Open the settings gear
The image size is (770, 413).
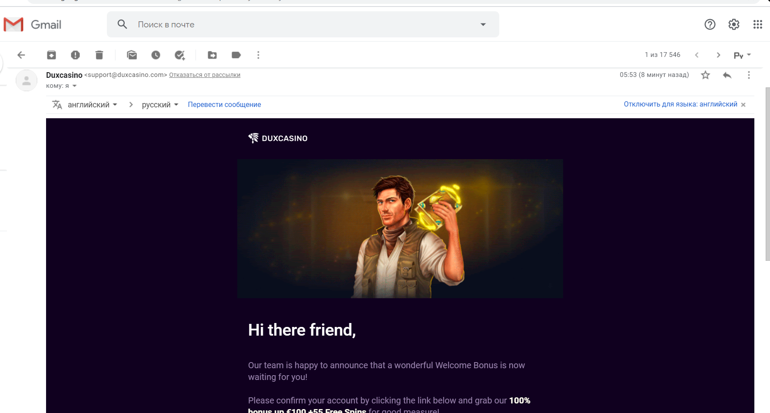(734, 24)
